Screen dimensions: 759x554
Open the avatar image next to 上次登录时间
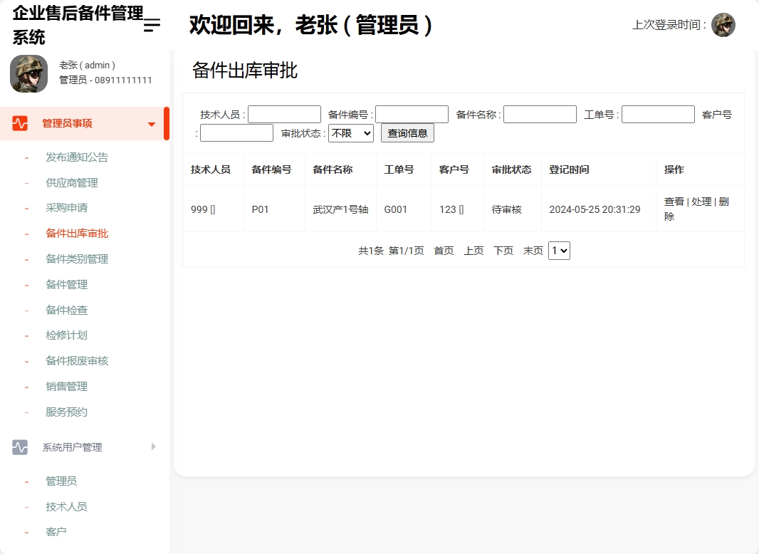[724, 24]
